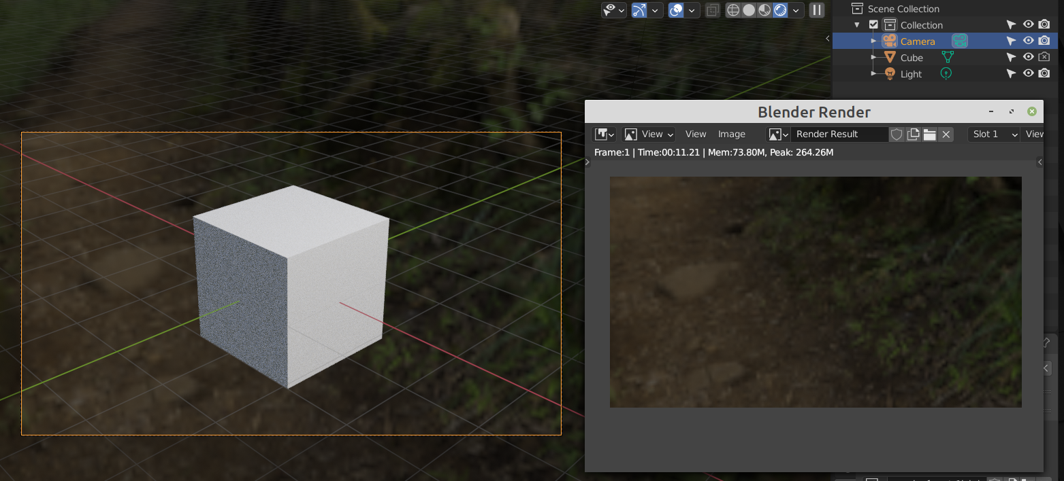Open the Slot 1 dropdown
Viewport: 1064px width, 481px height.
click(x=993, y=134)
